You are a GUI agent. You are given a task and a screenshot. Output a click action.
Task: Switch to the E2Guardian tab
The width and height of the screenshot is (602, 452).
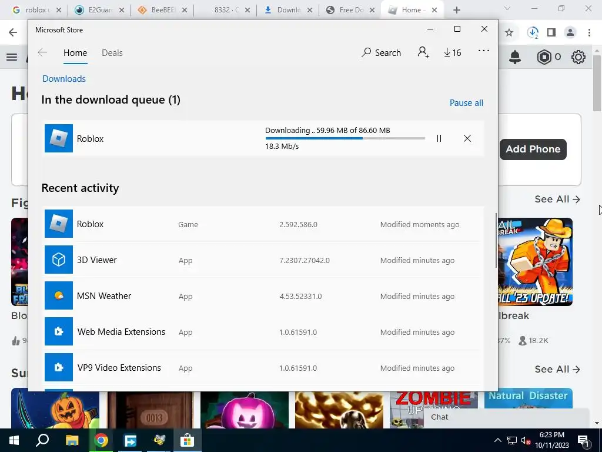pyautogui.click(x=99, y=10)
